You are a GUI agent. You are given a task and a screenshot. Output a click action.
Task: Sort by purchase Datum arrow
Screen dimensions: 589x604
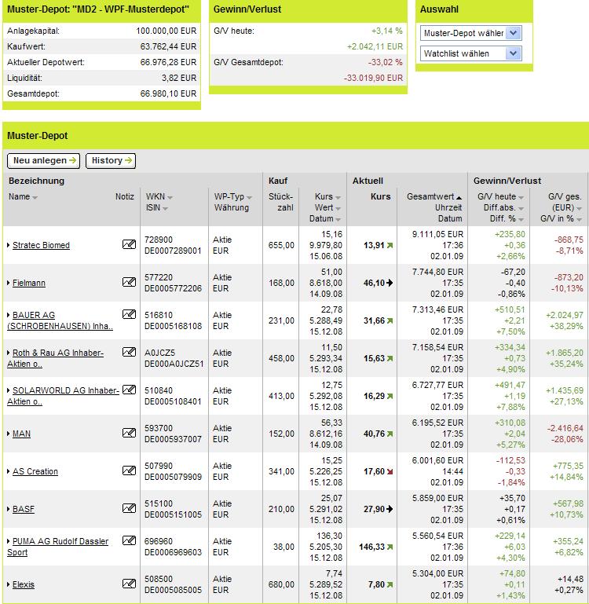point(338,220)
